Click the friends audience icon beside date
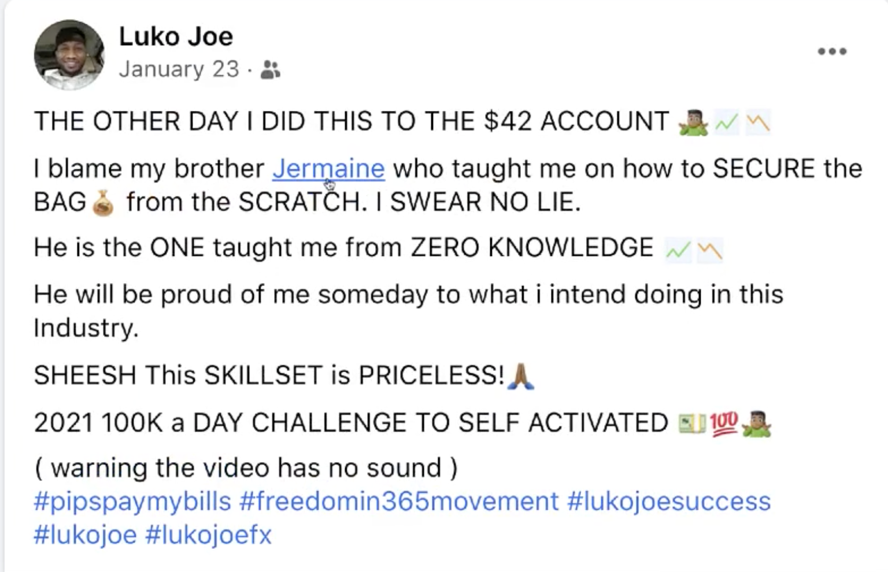The width and height of the screenshot is (888, 572). 270,70
